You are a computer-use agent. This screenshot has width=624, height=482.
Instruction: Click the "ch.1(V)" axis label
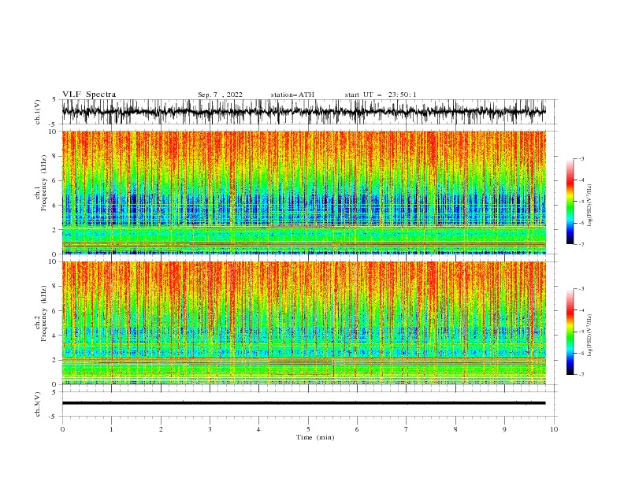click(x=38, y=112)
